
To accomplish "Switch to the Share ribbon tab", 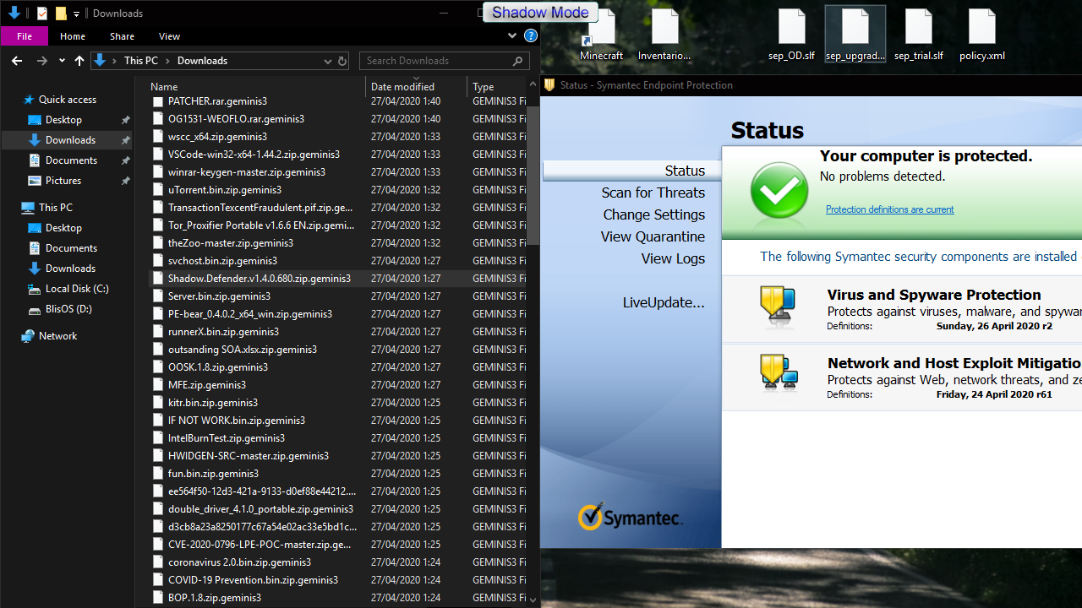I will coord(122,36).
